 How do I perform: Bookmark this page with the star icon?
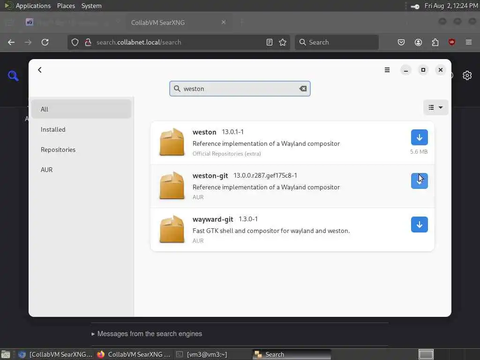point(283,42)
